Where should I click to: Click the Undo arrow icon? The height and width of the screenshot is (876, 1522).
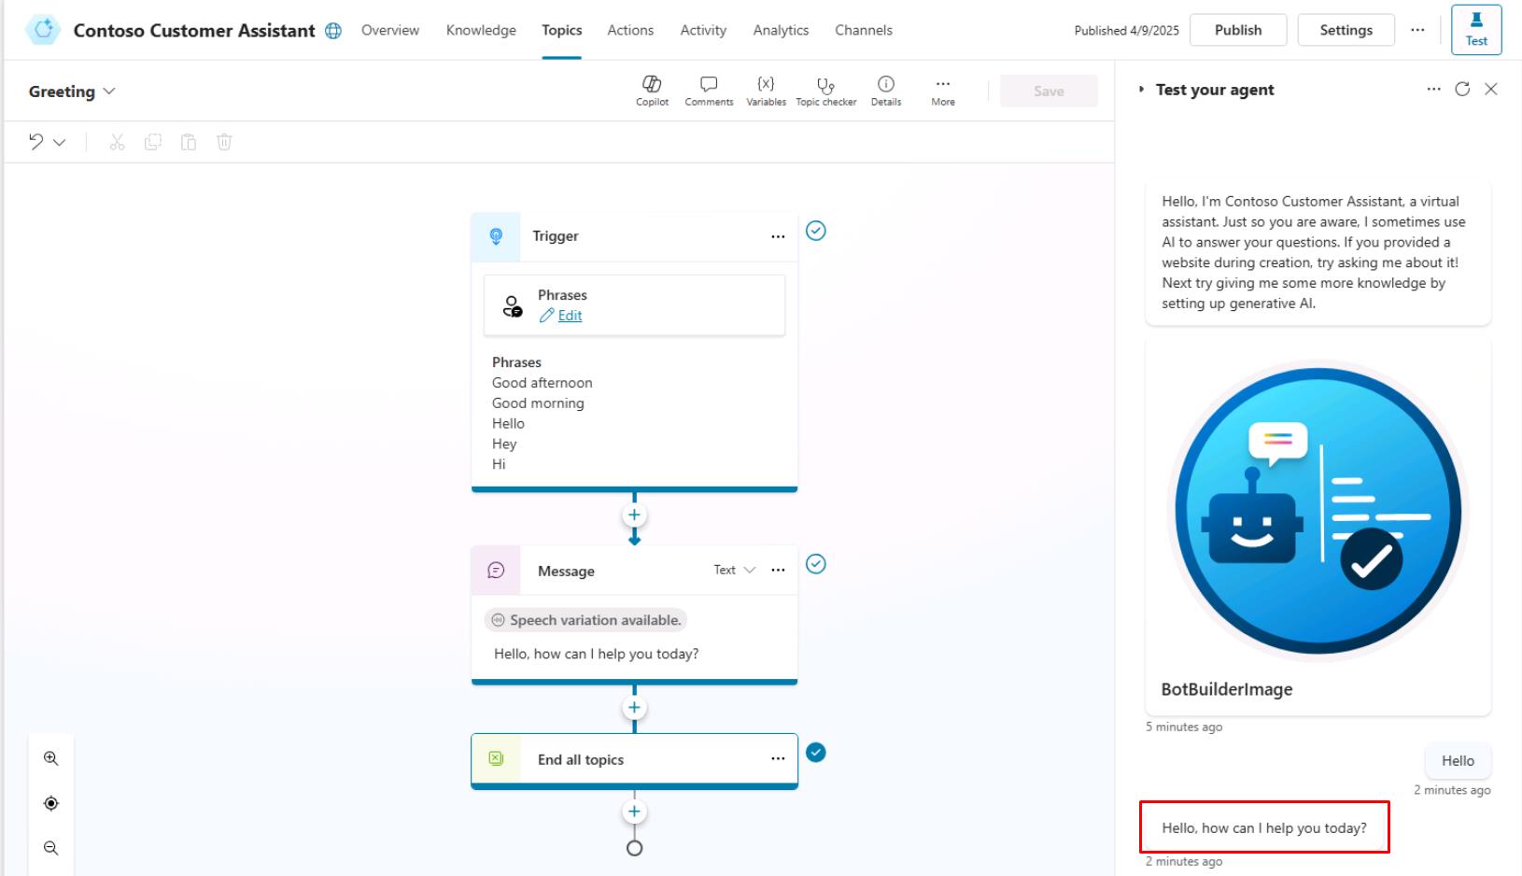tap(36, 142)
